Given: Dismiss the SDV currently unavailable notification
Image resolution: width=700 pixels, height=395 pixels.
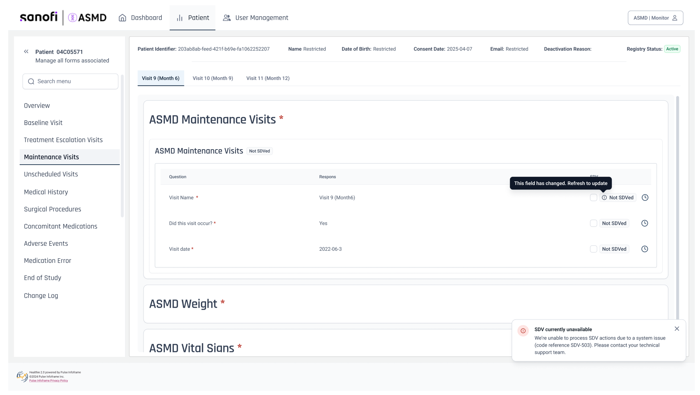Looking at the screenshot, I should point(677,329).
